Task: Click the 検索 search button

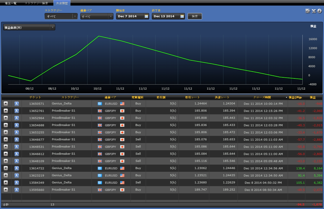Action: (x=195, y=16)
